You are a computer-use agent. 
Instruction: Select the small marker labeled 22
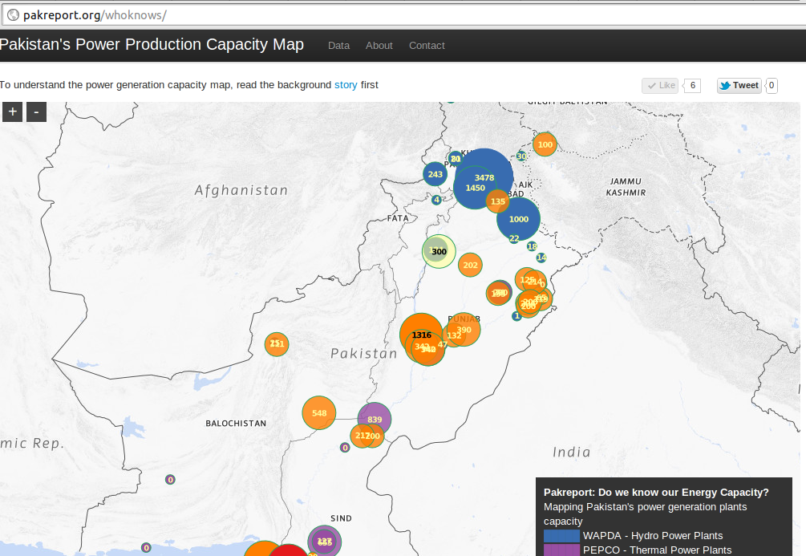tap(514, 238)
